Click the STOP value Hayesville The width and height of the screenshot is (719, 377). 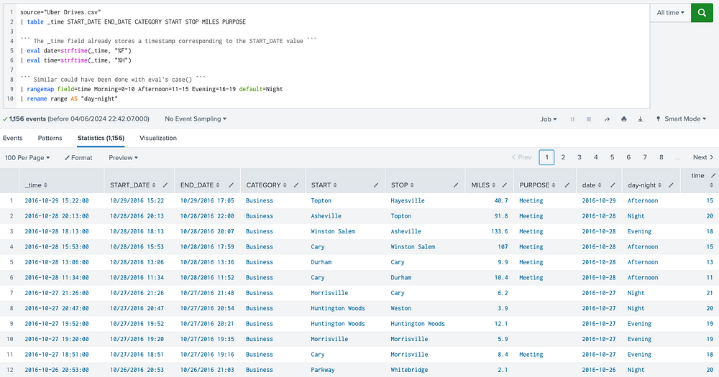408,200
